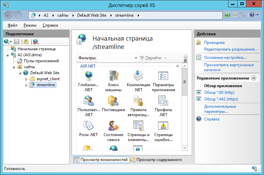Click the scroll down arrow in features list

pyautogui.click(x=184, y=148)
